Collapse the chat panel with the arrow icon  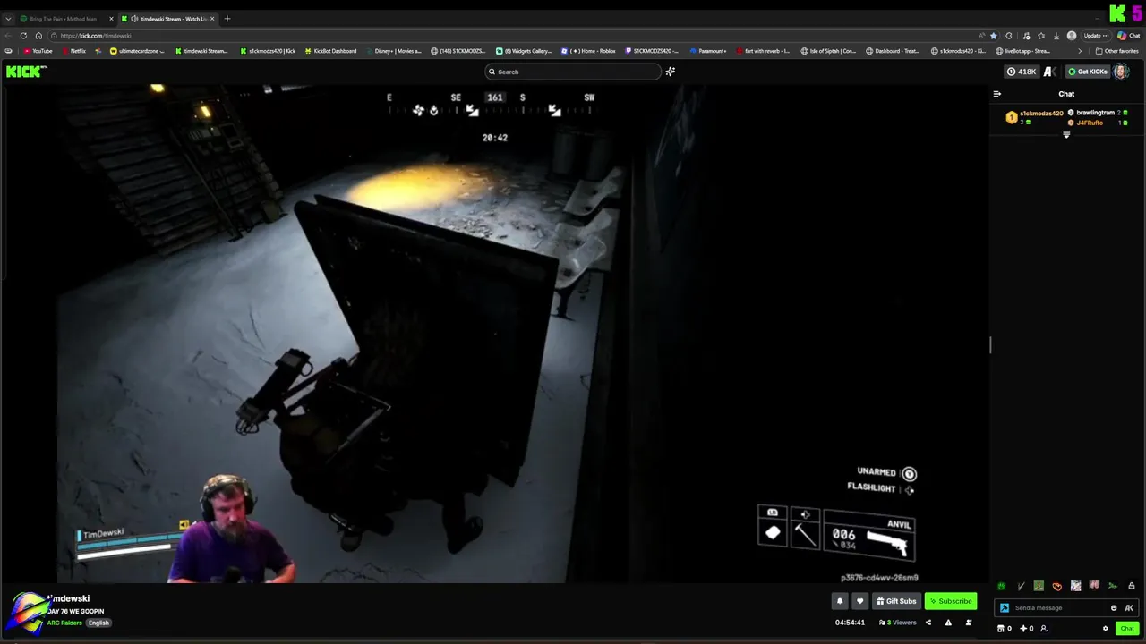(997, 94)
